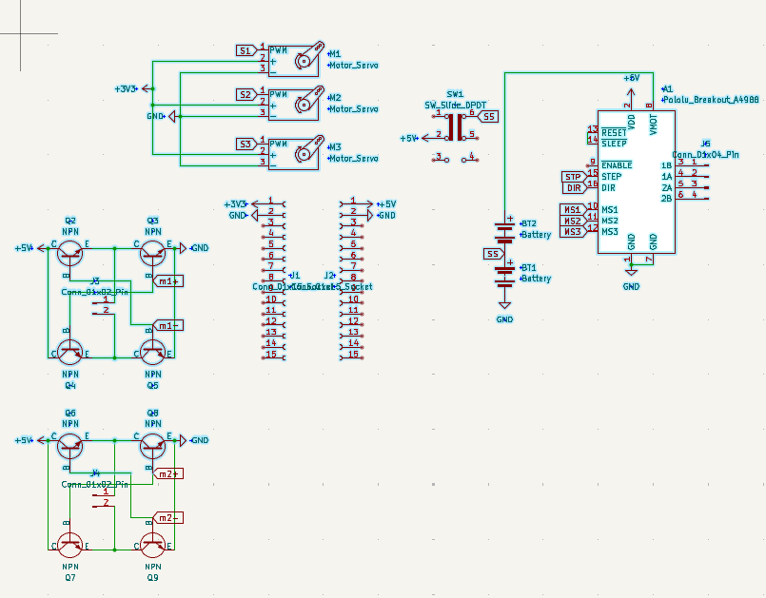Click the DIR input label
The image size is (766, 598).
[572, 186]
